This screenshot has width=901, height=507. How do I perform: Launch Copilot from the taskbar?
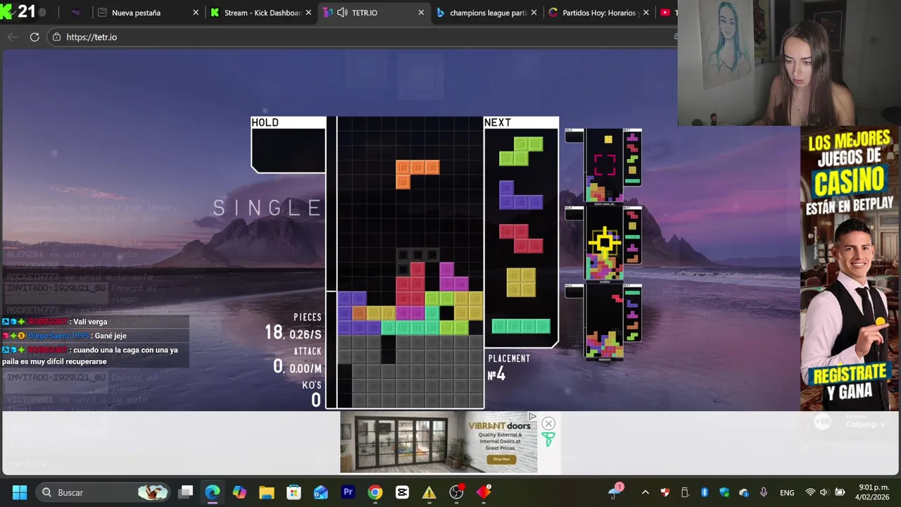[x=239, y=492]
